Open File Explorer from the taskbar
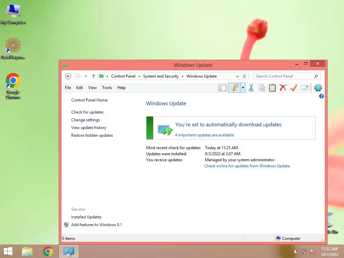The height and width of the screenshot is (258, 344). tap(27, 251)
